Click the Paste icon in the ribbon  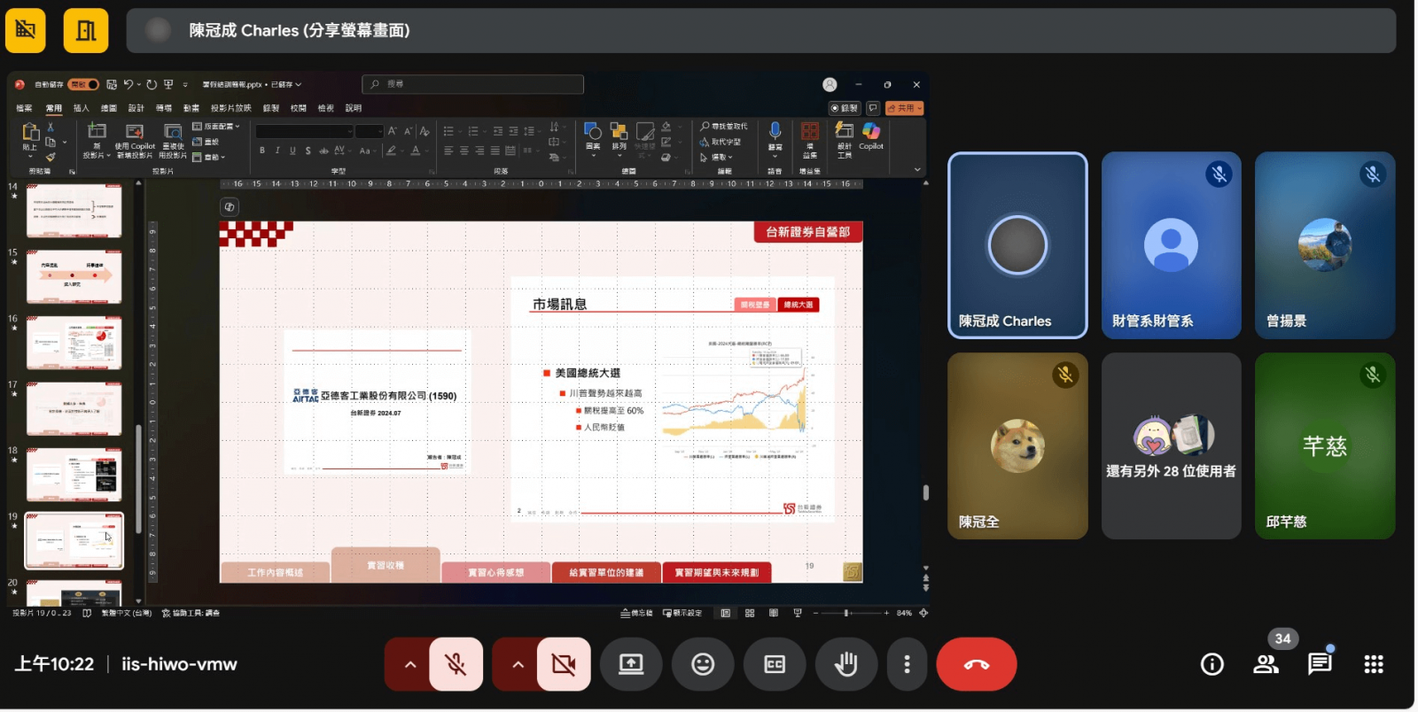pyautogui.click(x=30, y=133)
